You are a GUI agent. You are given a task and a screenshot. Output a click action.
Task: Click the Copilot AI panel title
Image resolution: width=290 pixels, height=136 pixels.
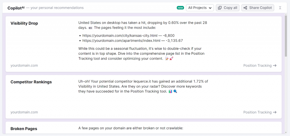[x=16, y=8]
